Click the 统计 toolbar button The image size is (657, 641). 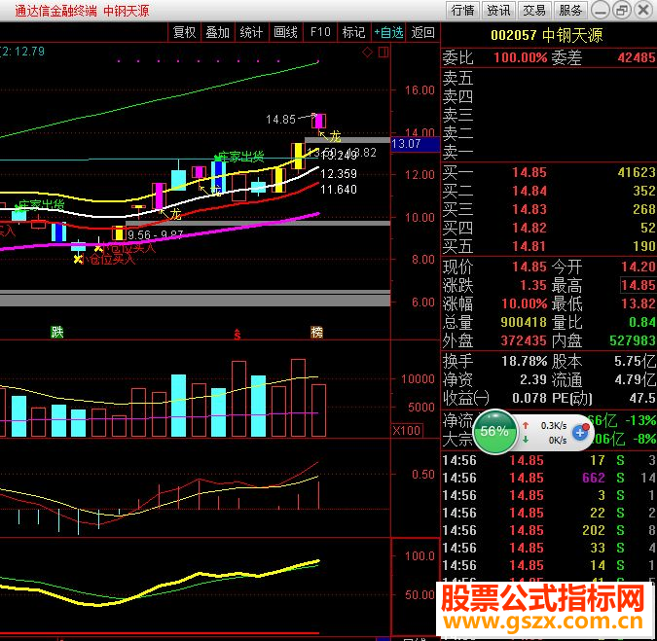[251, 32]
